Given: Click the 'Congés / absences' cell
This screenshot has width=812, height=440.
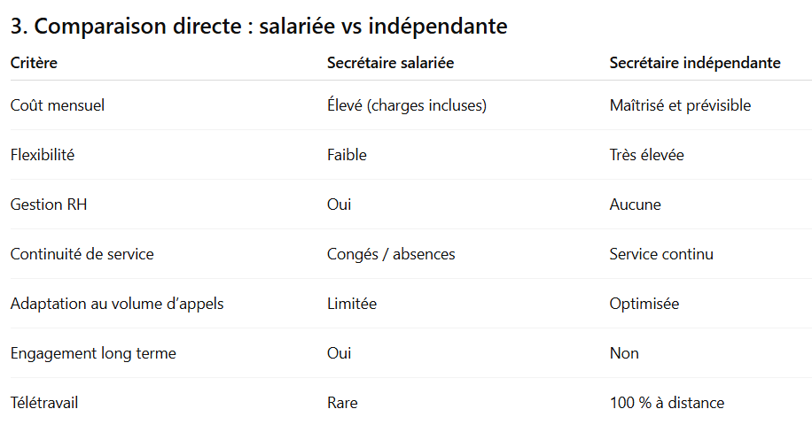Looking at the screenshot, I should coord(391,254).
